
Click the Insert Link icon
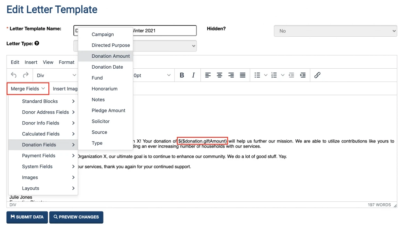click(x=317, y=75)
